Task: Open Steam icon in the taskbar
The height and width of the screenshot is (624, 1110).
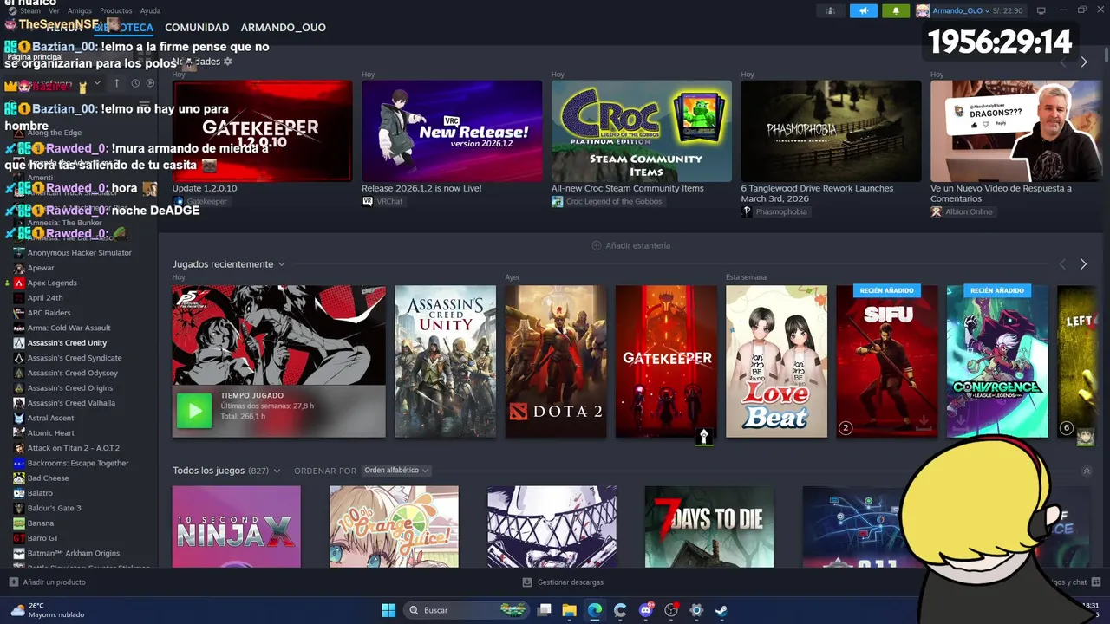Action: tap(721, 610)
